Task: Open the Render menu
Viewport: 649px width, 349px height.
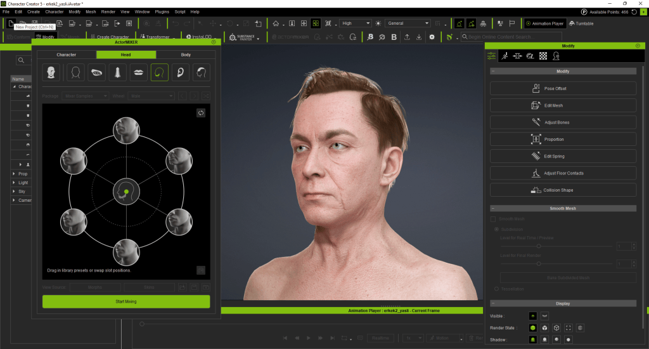Action: click(108, 11)
